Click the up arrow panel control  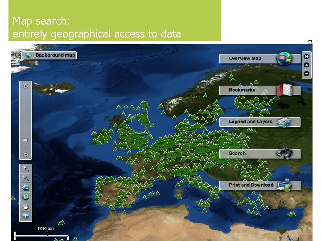tap(306, 65)
